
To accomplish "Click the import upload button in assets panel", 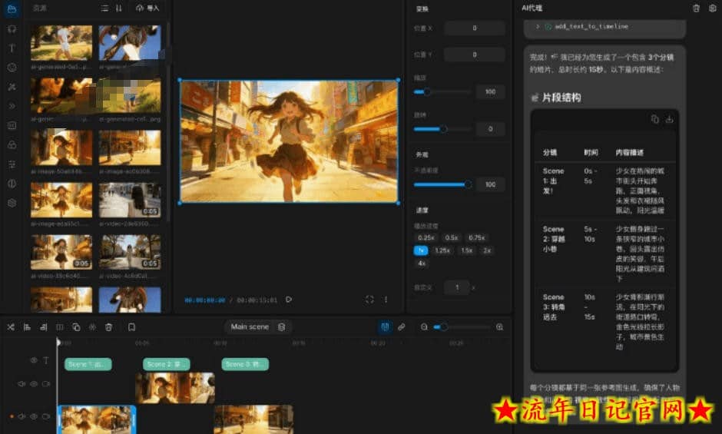I will [147, 8].
